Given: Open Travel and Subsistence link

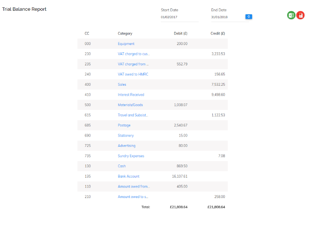Looking at the screenshot, I should (133, 115).
